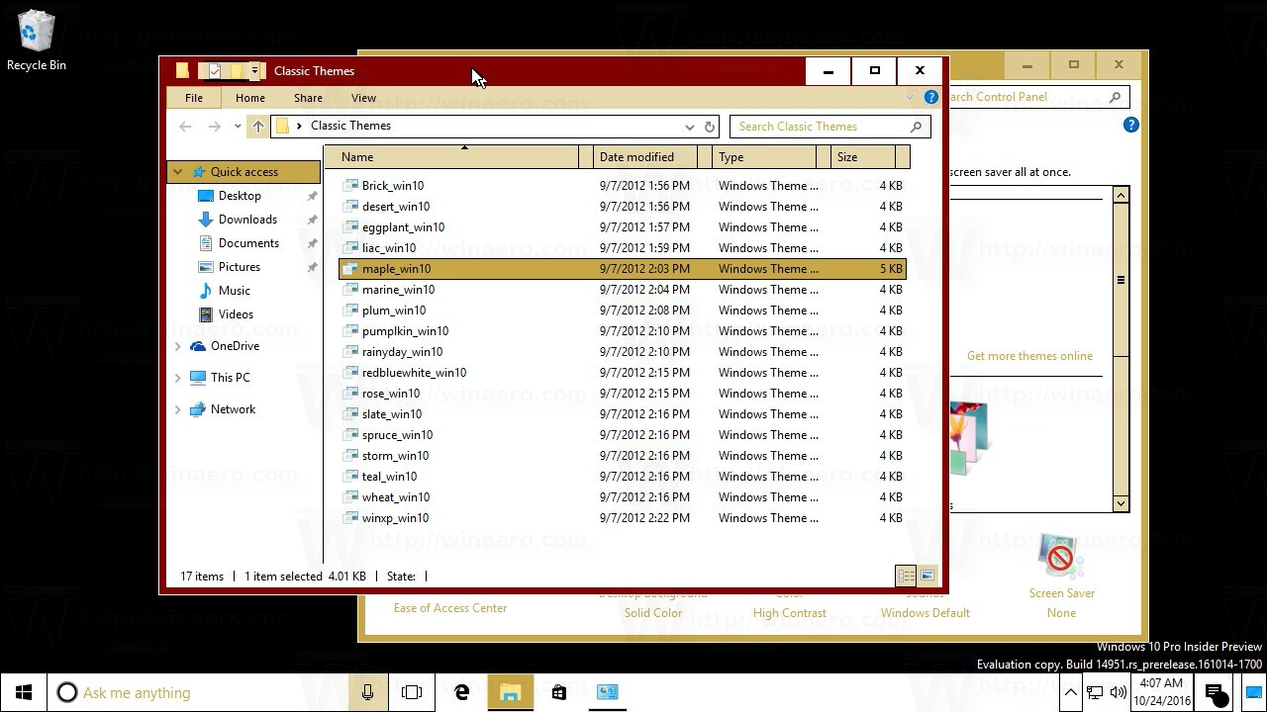Click the taskbar clock showing 4:07 AM
Image resolution: width=1267 pixels, height=712 pixels.
click(x=1161, y=692)
